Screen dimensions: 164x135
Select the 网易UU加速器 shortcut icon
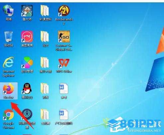[27, 119]
